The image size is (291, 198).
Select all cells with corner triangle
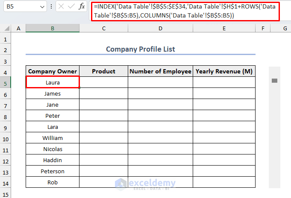[x=7, y=28]
